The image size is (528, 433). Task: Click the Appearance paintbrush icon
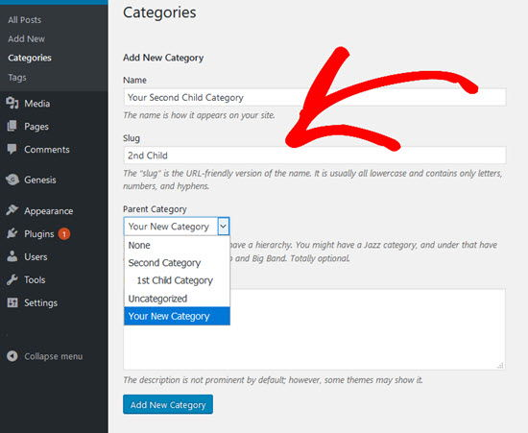pos(12,210)
